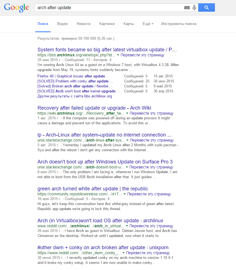This screenshot has height=270, width=236.
Task: Translate the bbs.archlinux.org result page
Action: coord(142,55)
